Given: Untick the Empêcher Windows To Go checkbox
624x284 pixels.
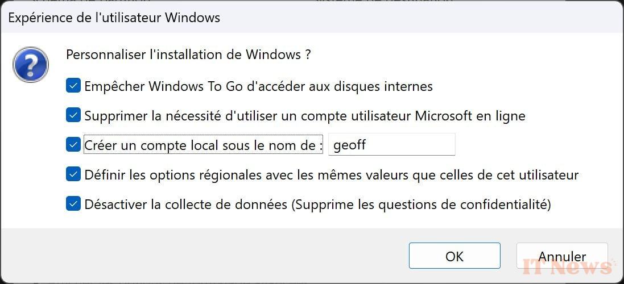Looking at the screenshot, I should (x=73, y=85).
